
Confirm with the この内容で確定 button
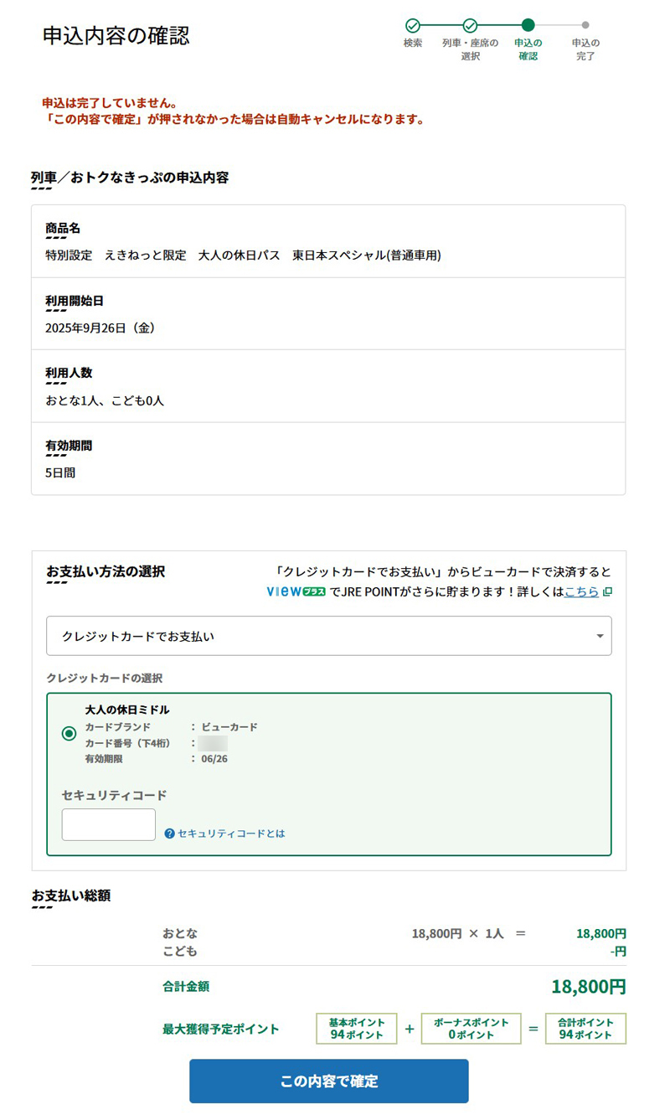pyautogui.click(x=329, y=1081)
